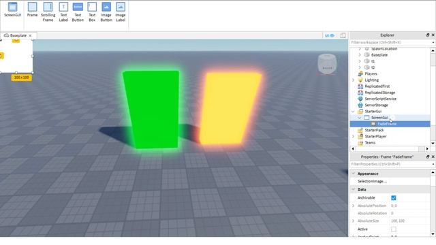Screen dimensions: 436x245
Task: Expand the AbsoluteSize property
Action: [x=354, y=220]
